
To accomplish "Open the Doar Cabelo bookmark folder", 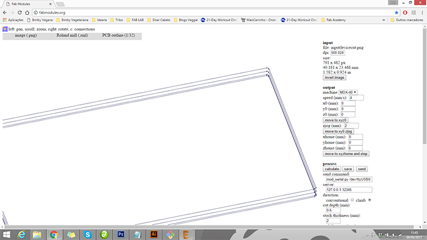I will (x=159, y=20).
